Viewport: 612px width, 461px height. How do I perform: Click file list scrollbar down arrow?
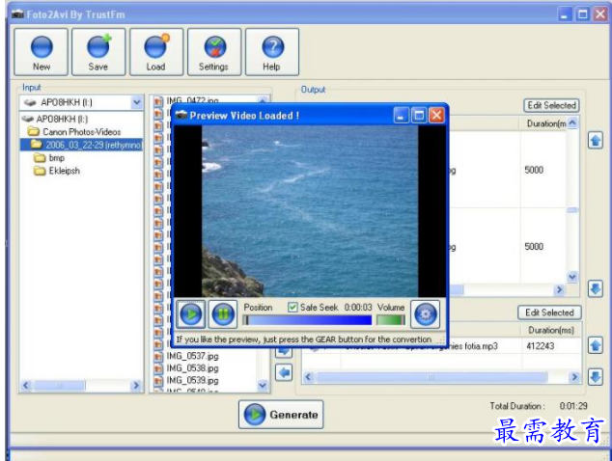[263, 386]
